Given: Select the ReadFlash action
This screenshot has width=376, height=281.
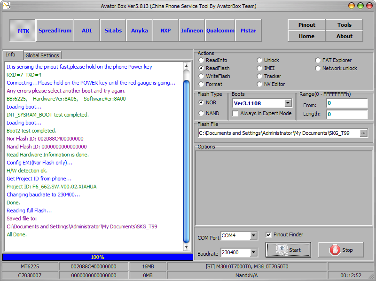Looking at the screenshot, I should pyautogui.click(x=214, y=68).
